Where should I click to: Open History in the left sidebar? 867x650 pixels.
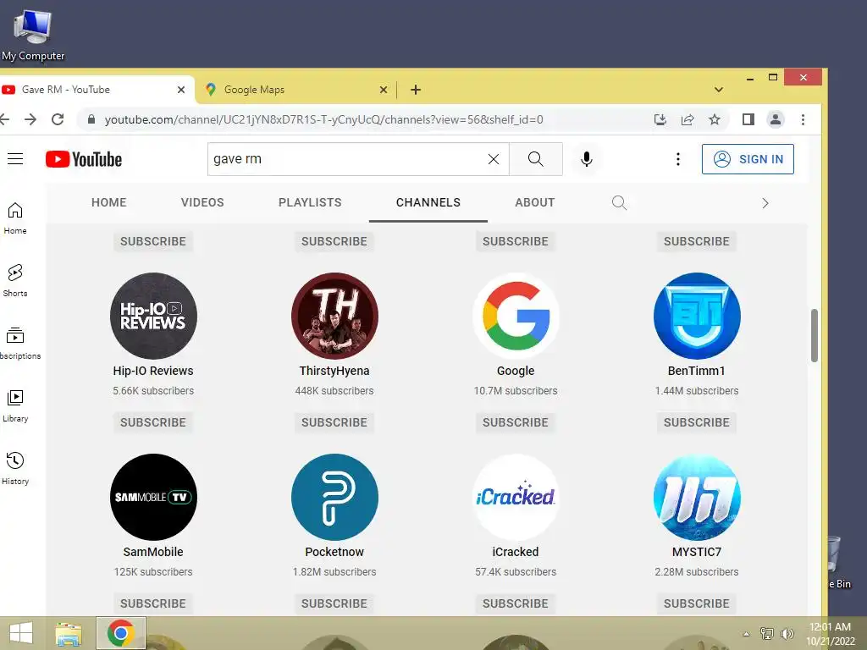coord(15,468)
